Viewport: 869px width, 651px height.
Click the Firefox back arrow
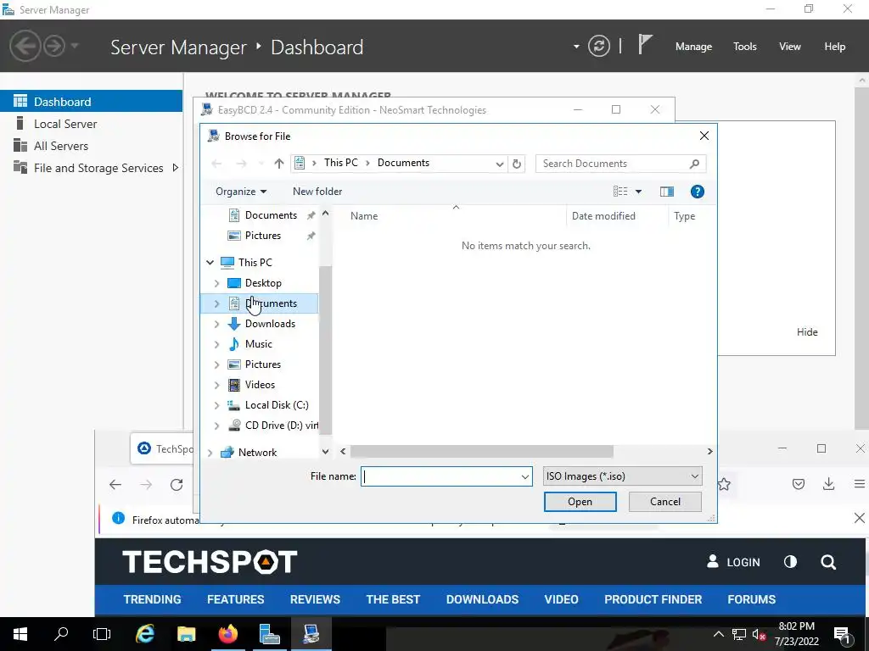[115, 485]
